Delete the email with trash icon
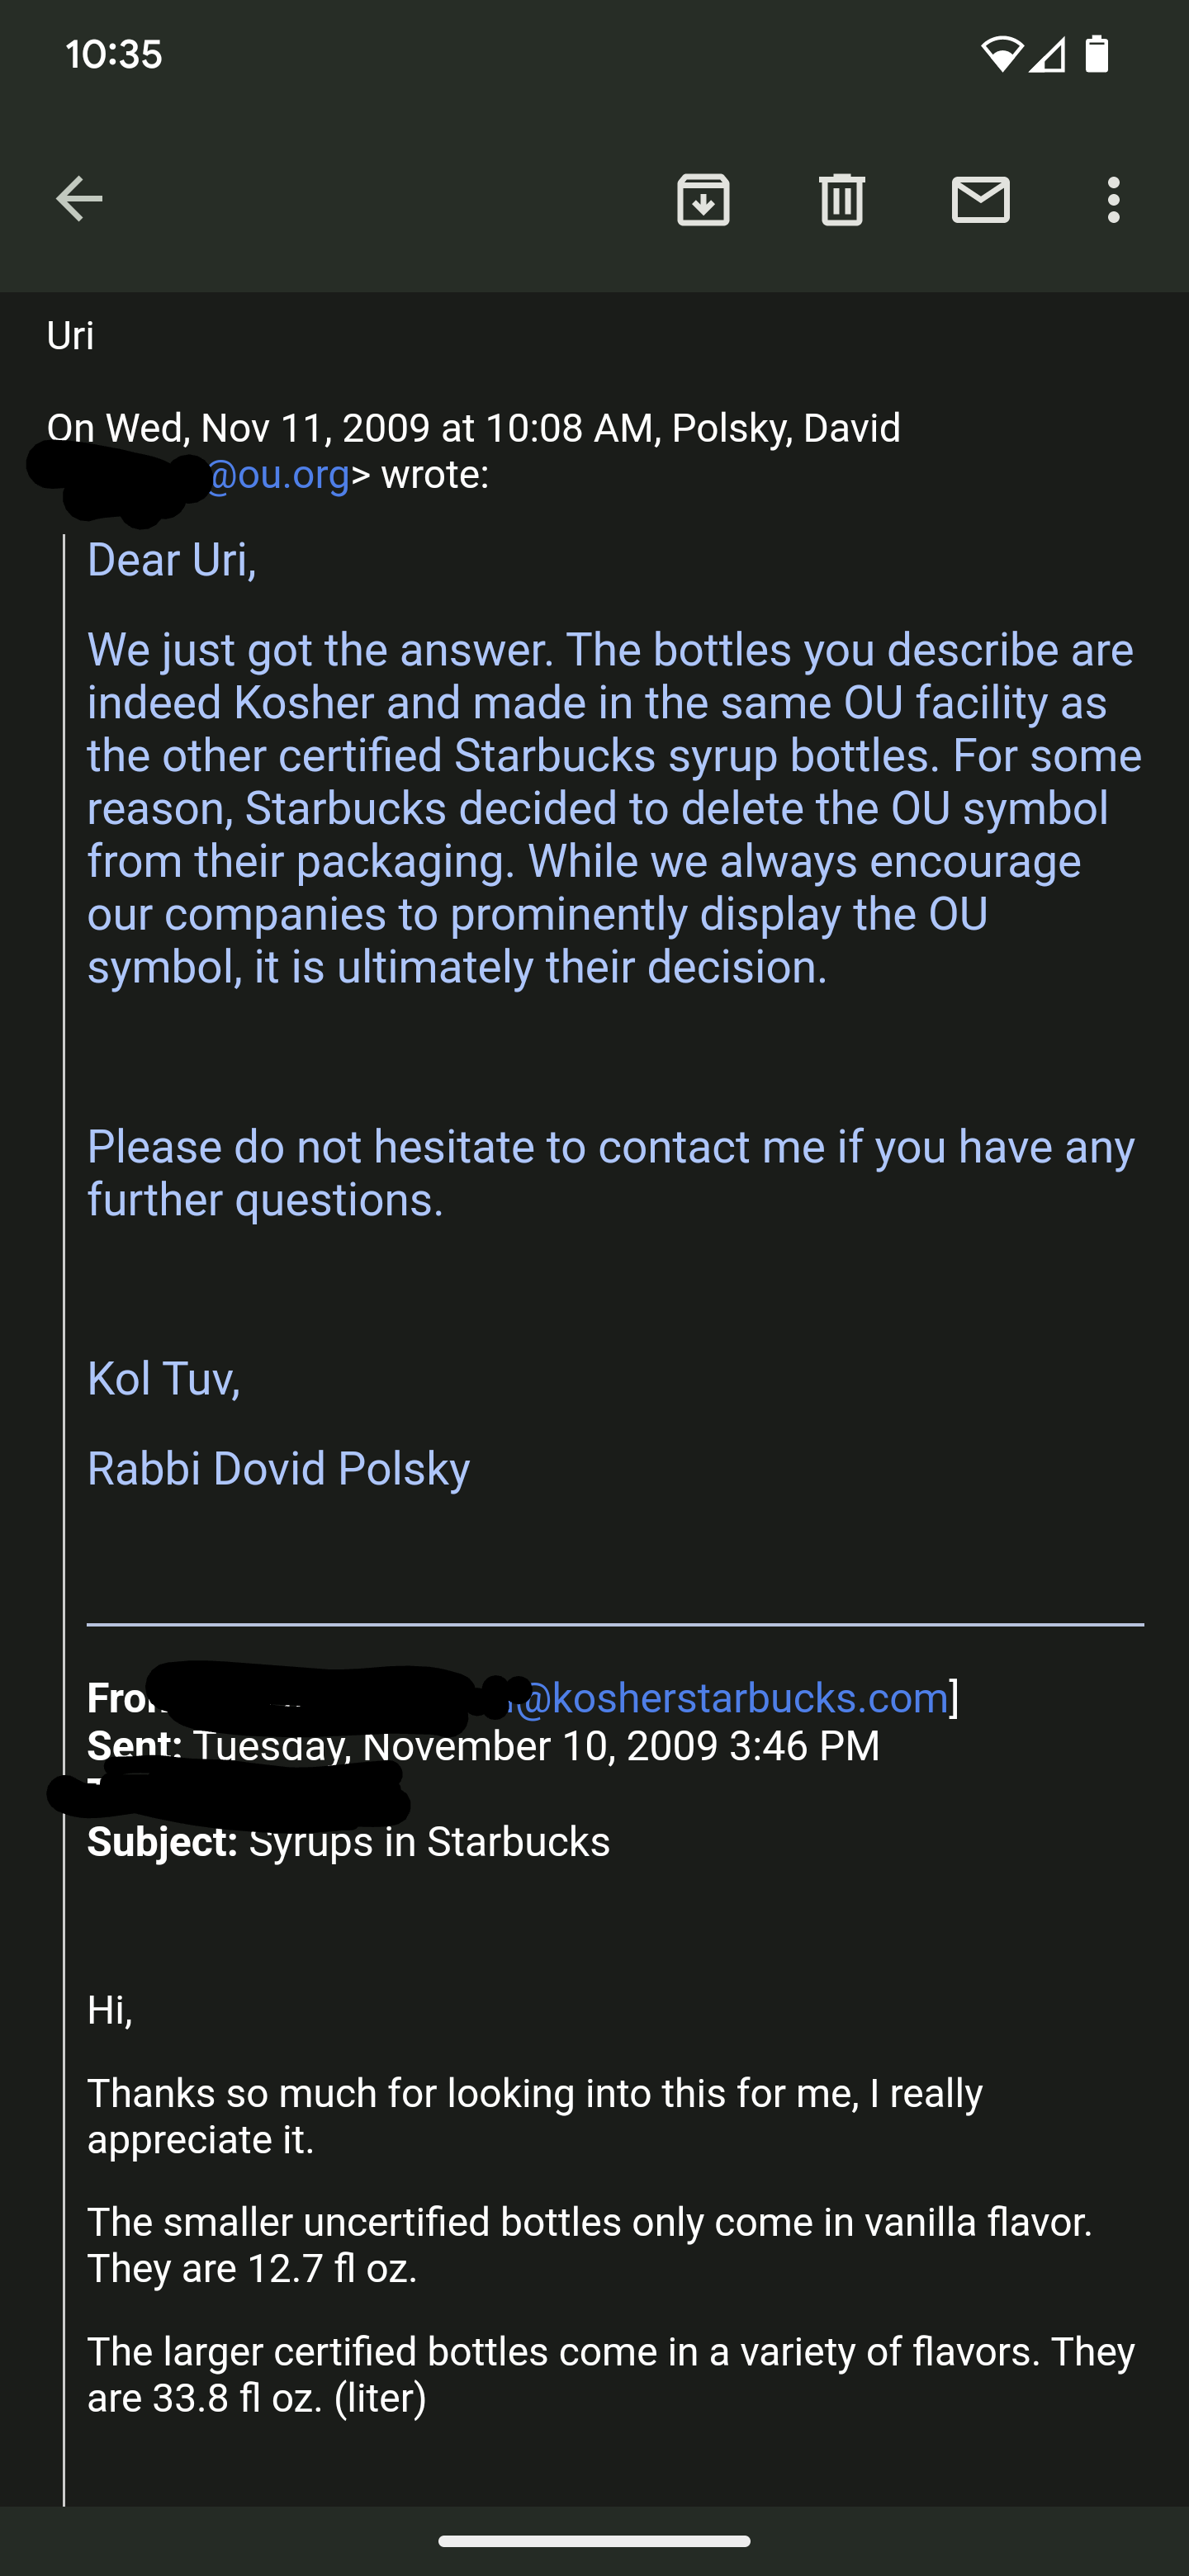 (842, 199)
